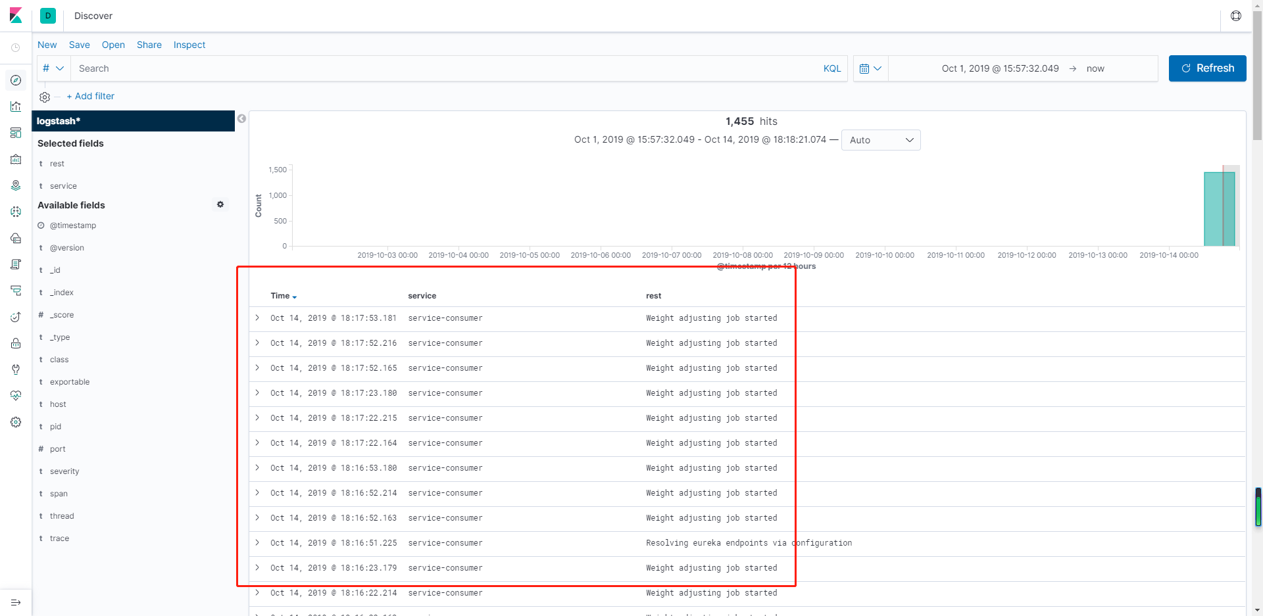Image resolution: width=1263 pixels, height=616 pixels.
Task: Select the logstash* index pattern
Action: click(x=134, y=121)
